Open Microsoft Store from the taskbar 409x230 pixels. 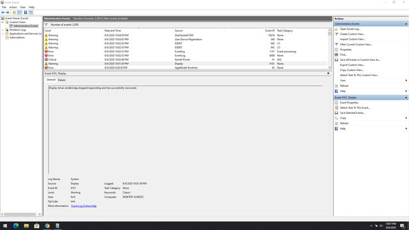click(37, 226)
